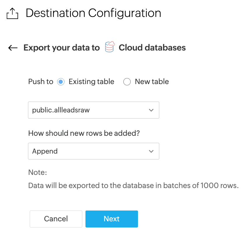Click the chevron in the public.allleadsraw dropdown

click(151, 110)
